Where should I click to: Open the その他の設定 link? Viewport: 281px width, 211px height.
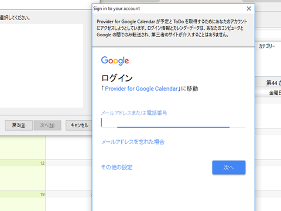tap(116, 167)
